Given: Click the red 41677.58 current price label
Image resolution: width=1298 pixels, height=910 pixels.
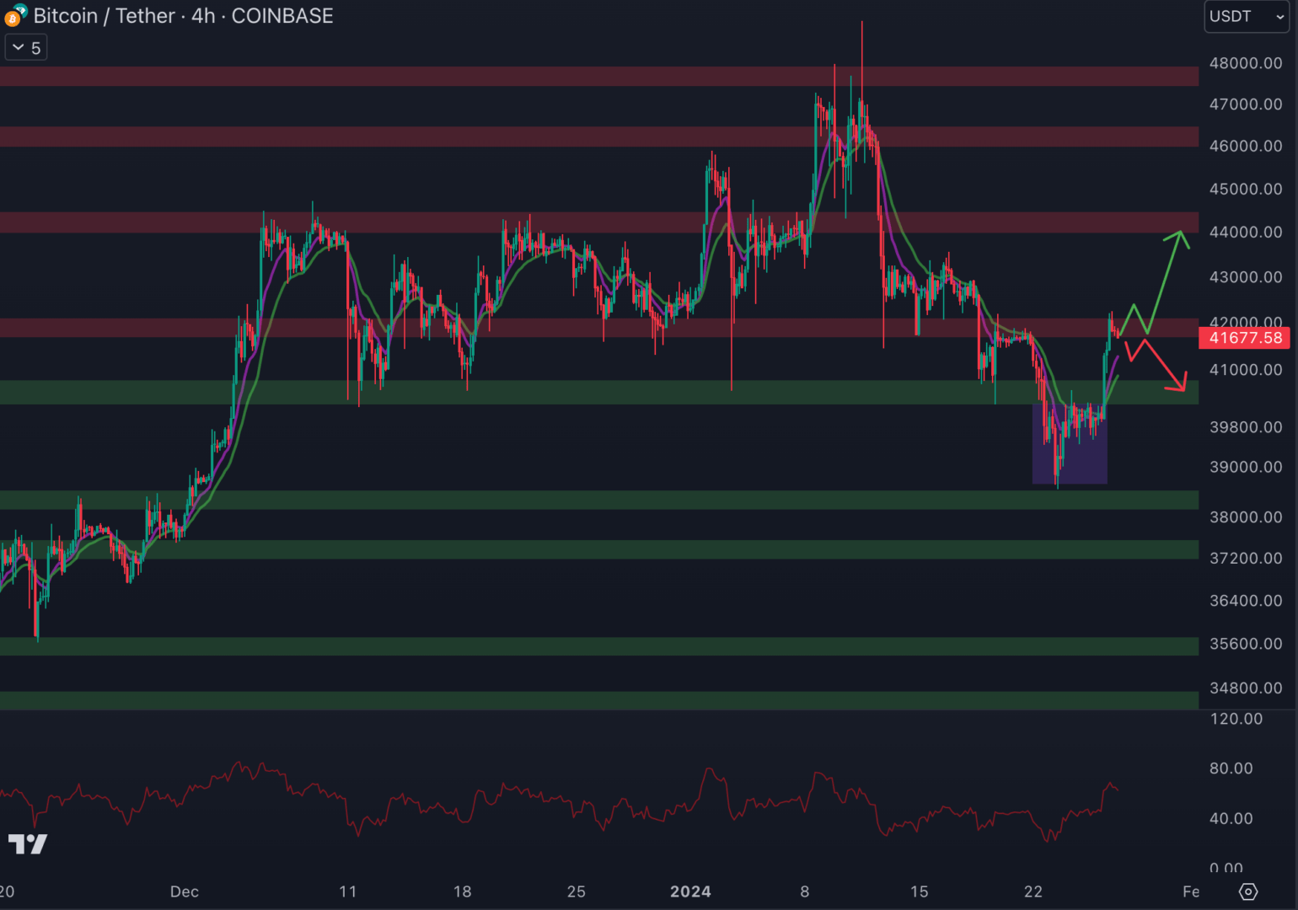Looking at the screenshot, I should pyautogui.click(x=1244, y=338).
